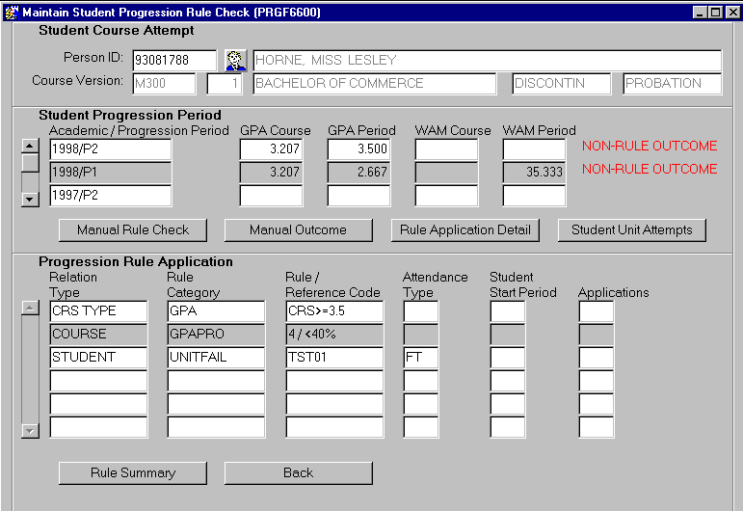Screen dimensions: 743x511
Task: Select the 1998/P2 progression period row
Action: click(x=110, y=149)
